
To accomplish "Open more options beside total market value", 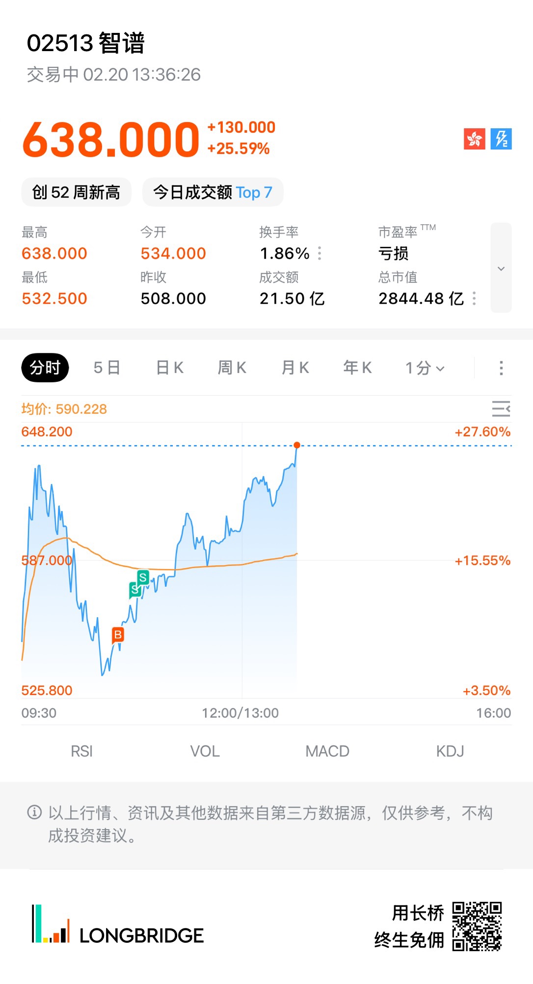I will pos(474,298).
